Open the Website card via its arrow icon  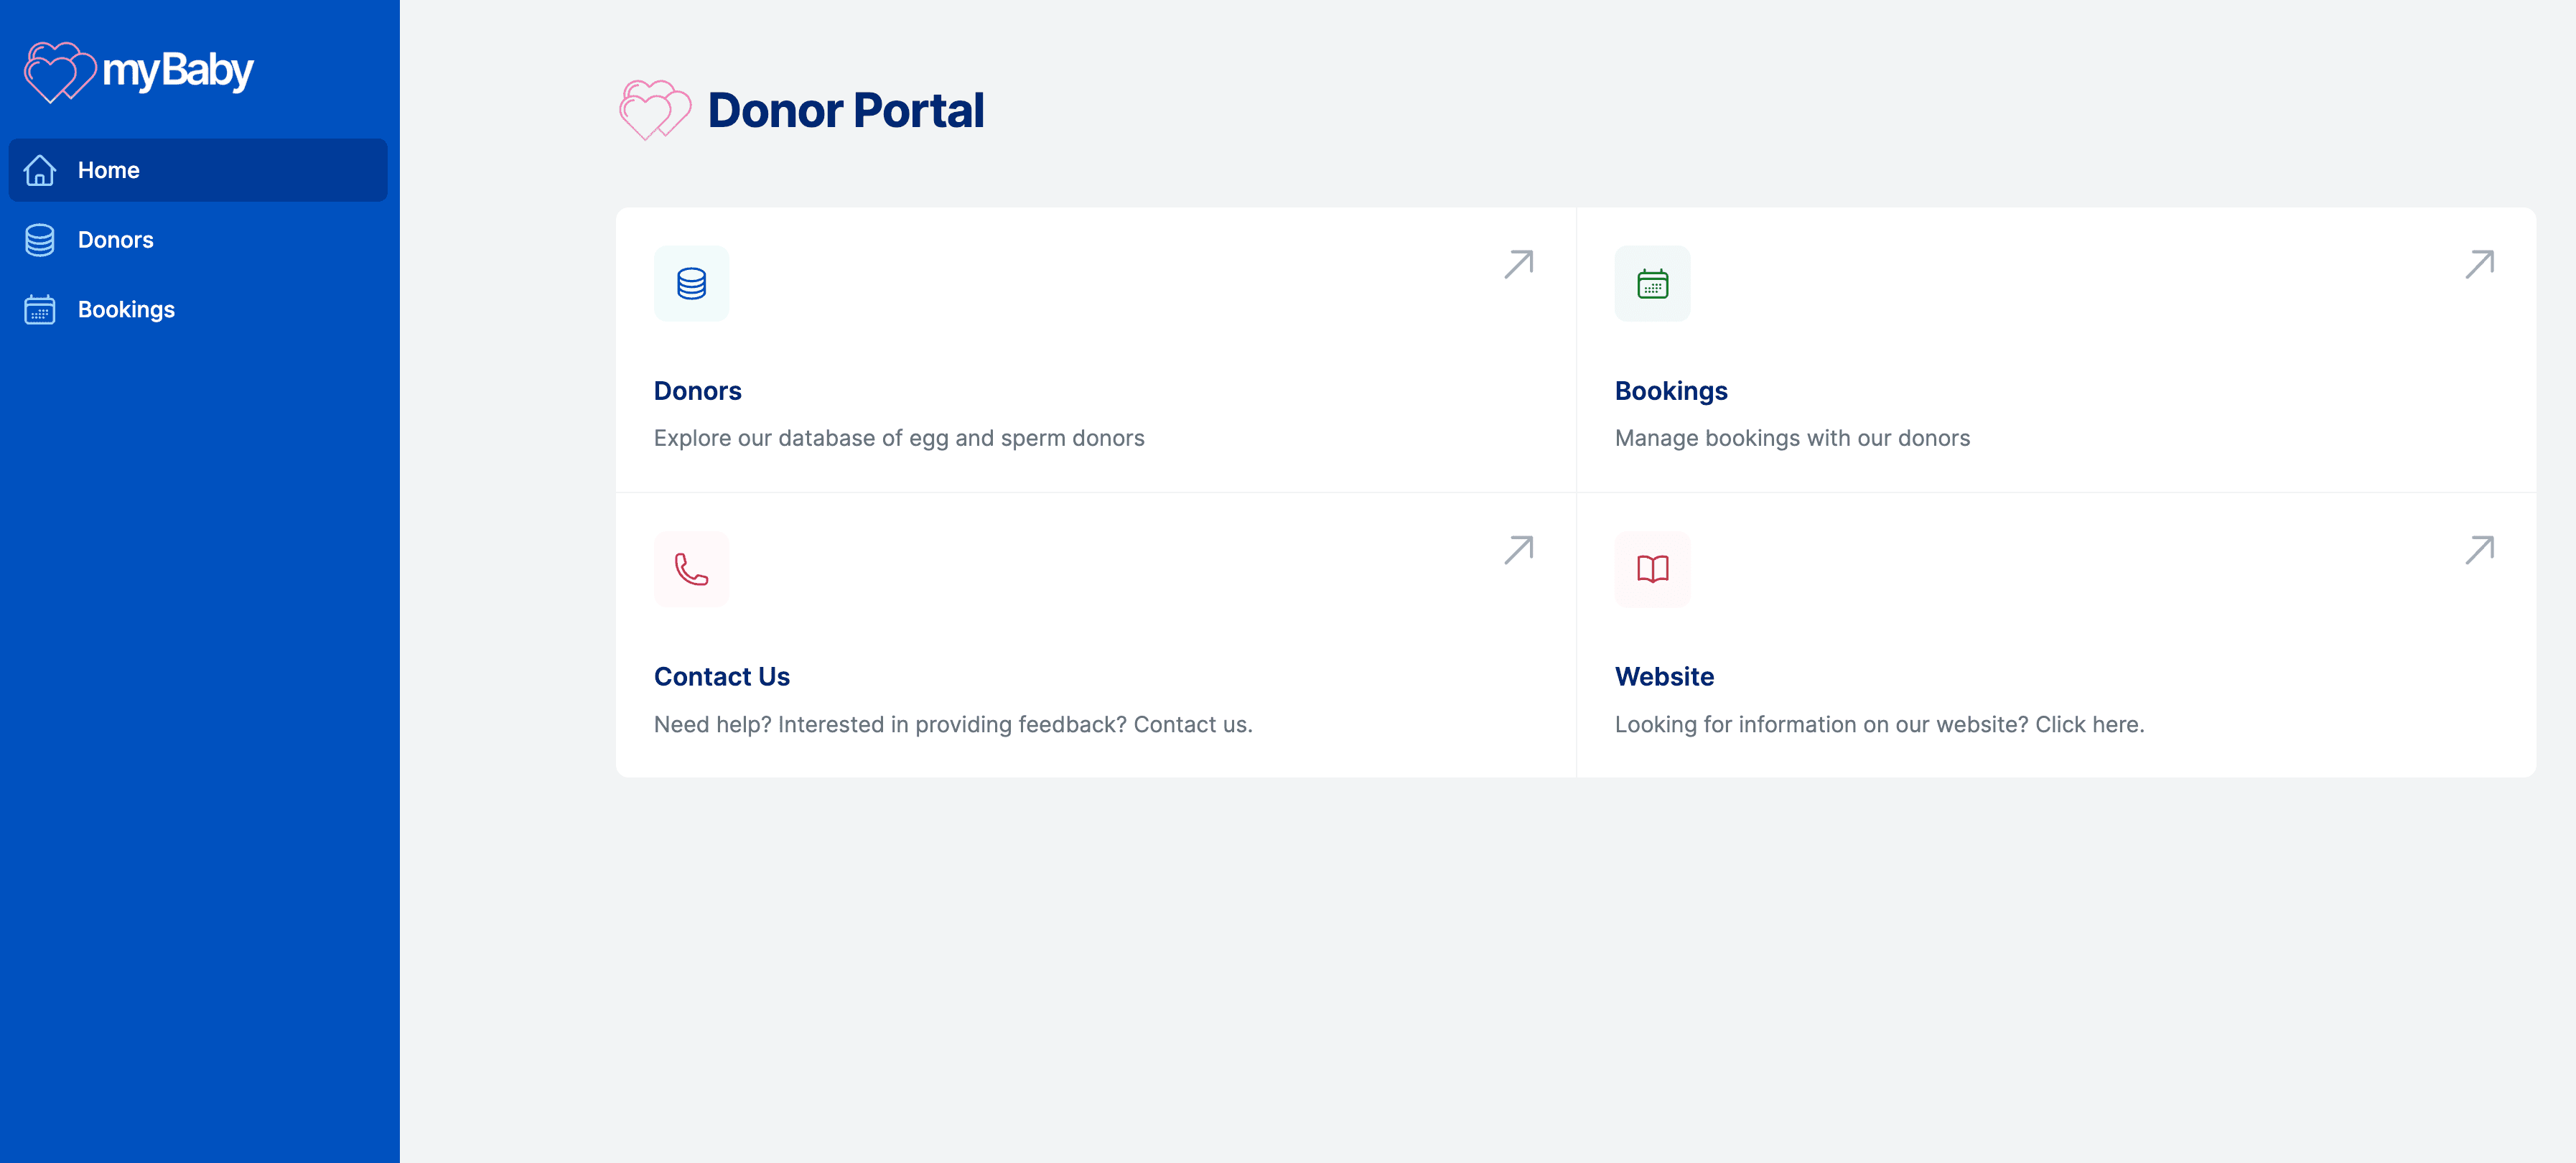[x=2479, y=550]
